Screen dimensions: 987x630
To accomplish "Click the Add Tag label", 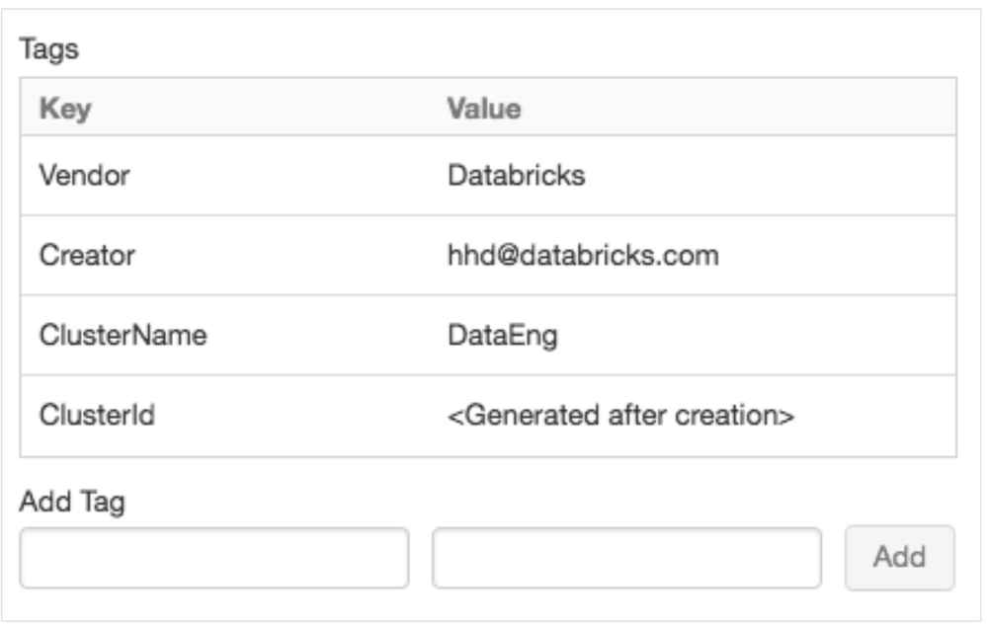I will (72, 502).
